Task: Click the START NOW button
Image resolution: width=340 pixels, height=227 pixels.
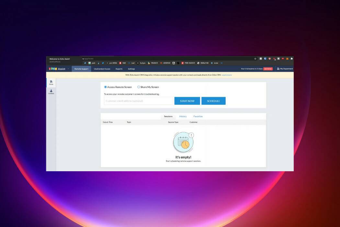Action: pos(187,101)
